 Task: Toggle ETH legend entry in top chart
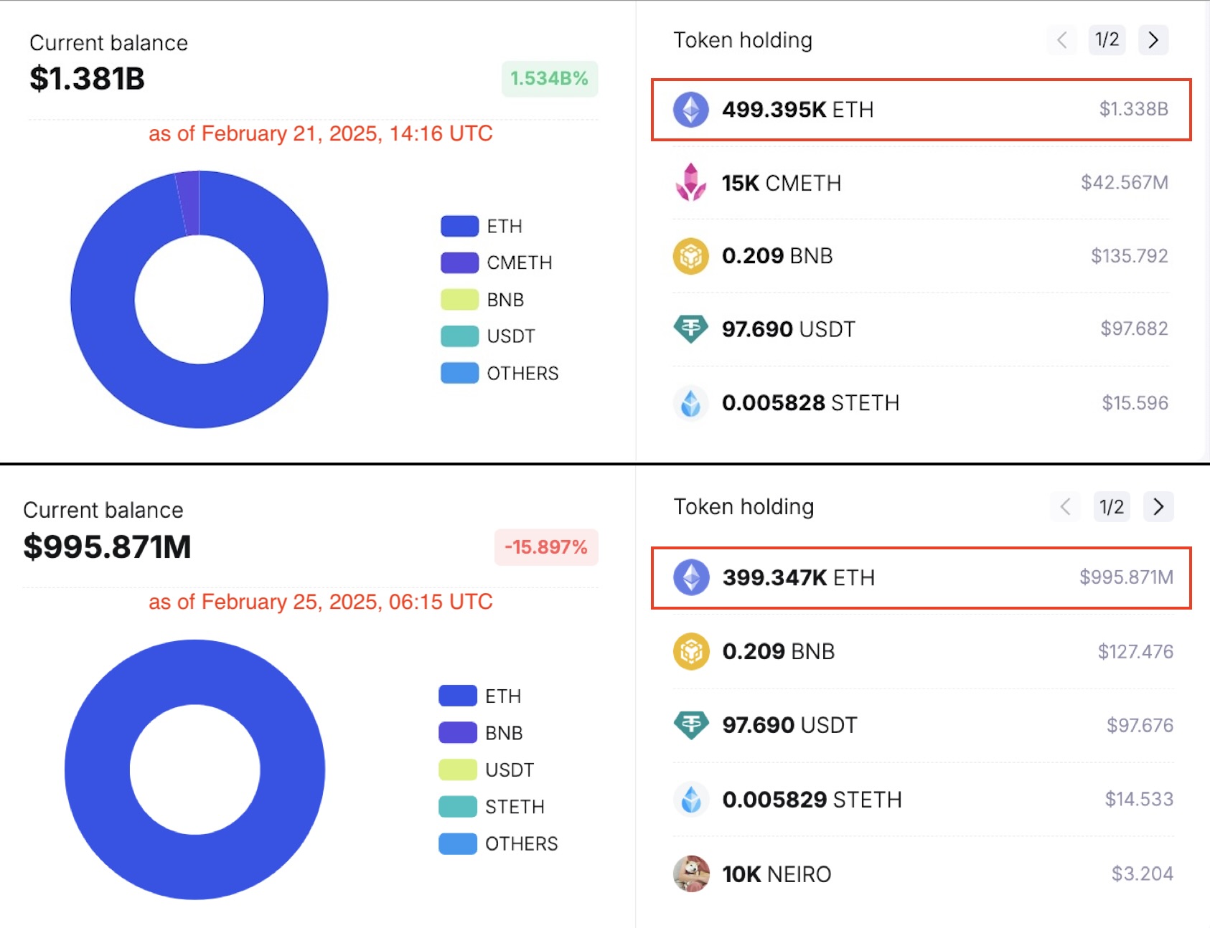[x=482, y=227]
